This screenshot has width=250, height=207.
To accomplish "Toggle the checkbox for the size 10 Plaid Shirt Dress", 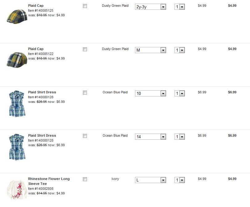I will coord(85,93).
